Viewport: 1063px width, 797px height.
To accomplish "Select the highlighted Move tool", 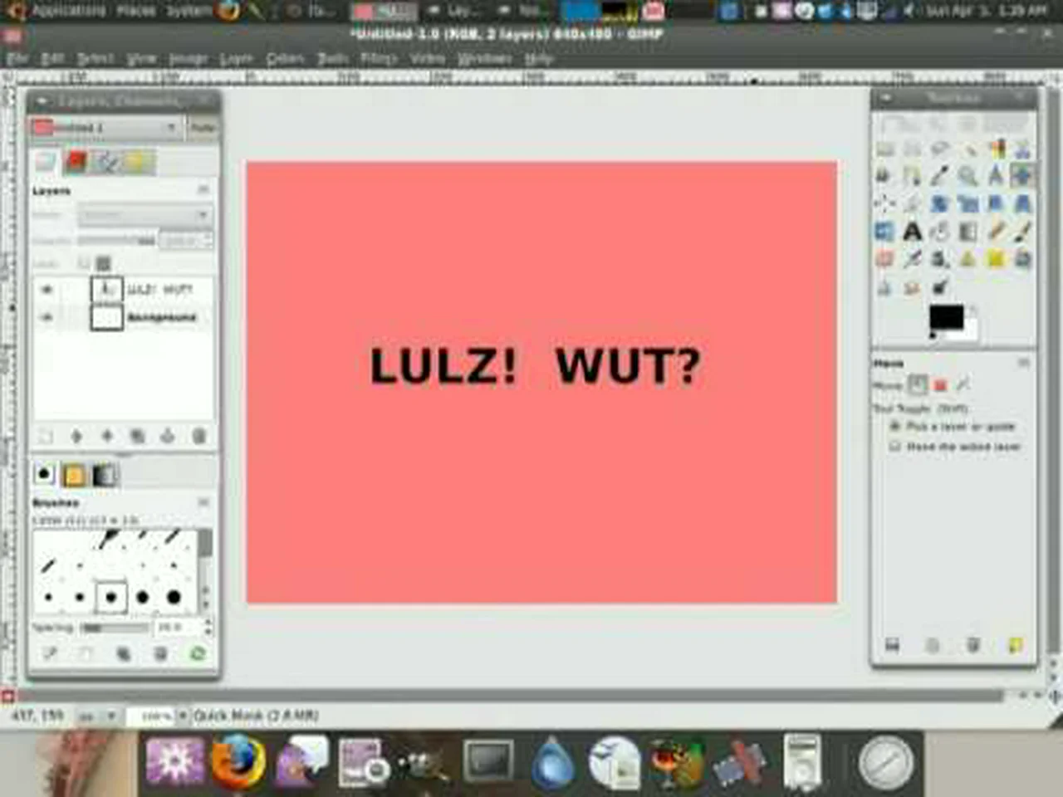I will (x=1023, y=176).
